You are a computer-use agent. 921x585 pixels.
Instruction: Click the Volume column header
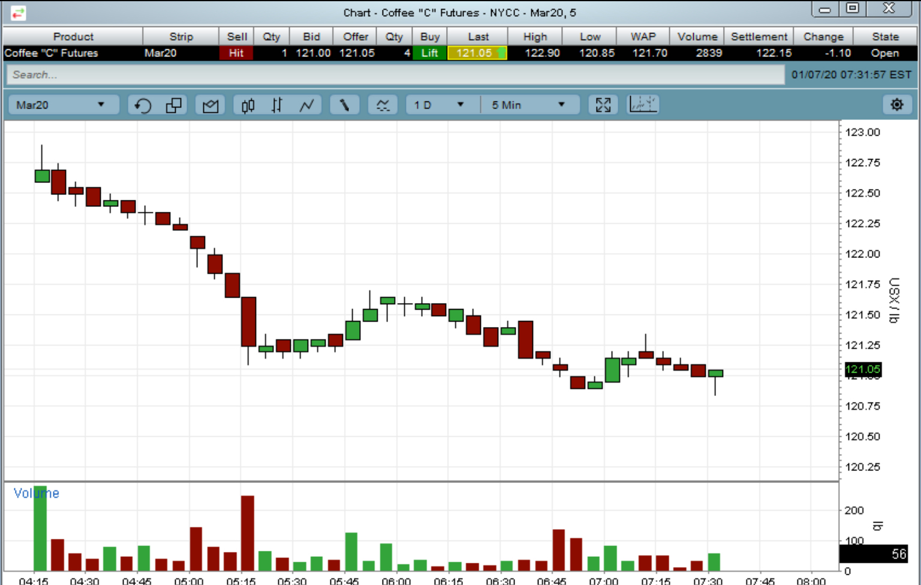click(697, 37)
